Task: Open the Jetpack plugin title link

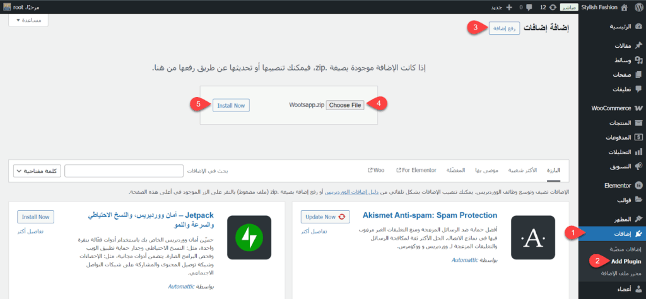Action: (x=152, y=220)
